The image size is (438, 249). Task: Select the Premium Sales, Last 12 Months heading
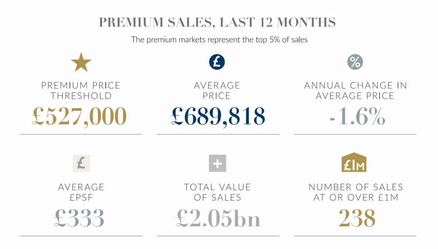[217, 22]
